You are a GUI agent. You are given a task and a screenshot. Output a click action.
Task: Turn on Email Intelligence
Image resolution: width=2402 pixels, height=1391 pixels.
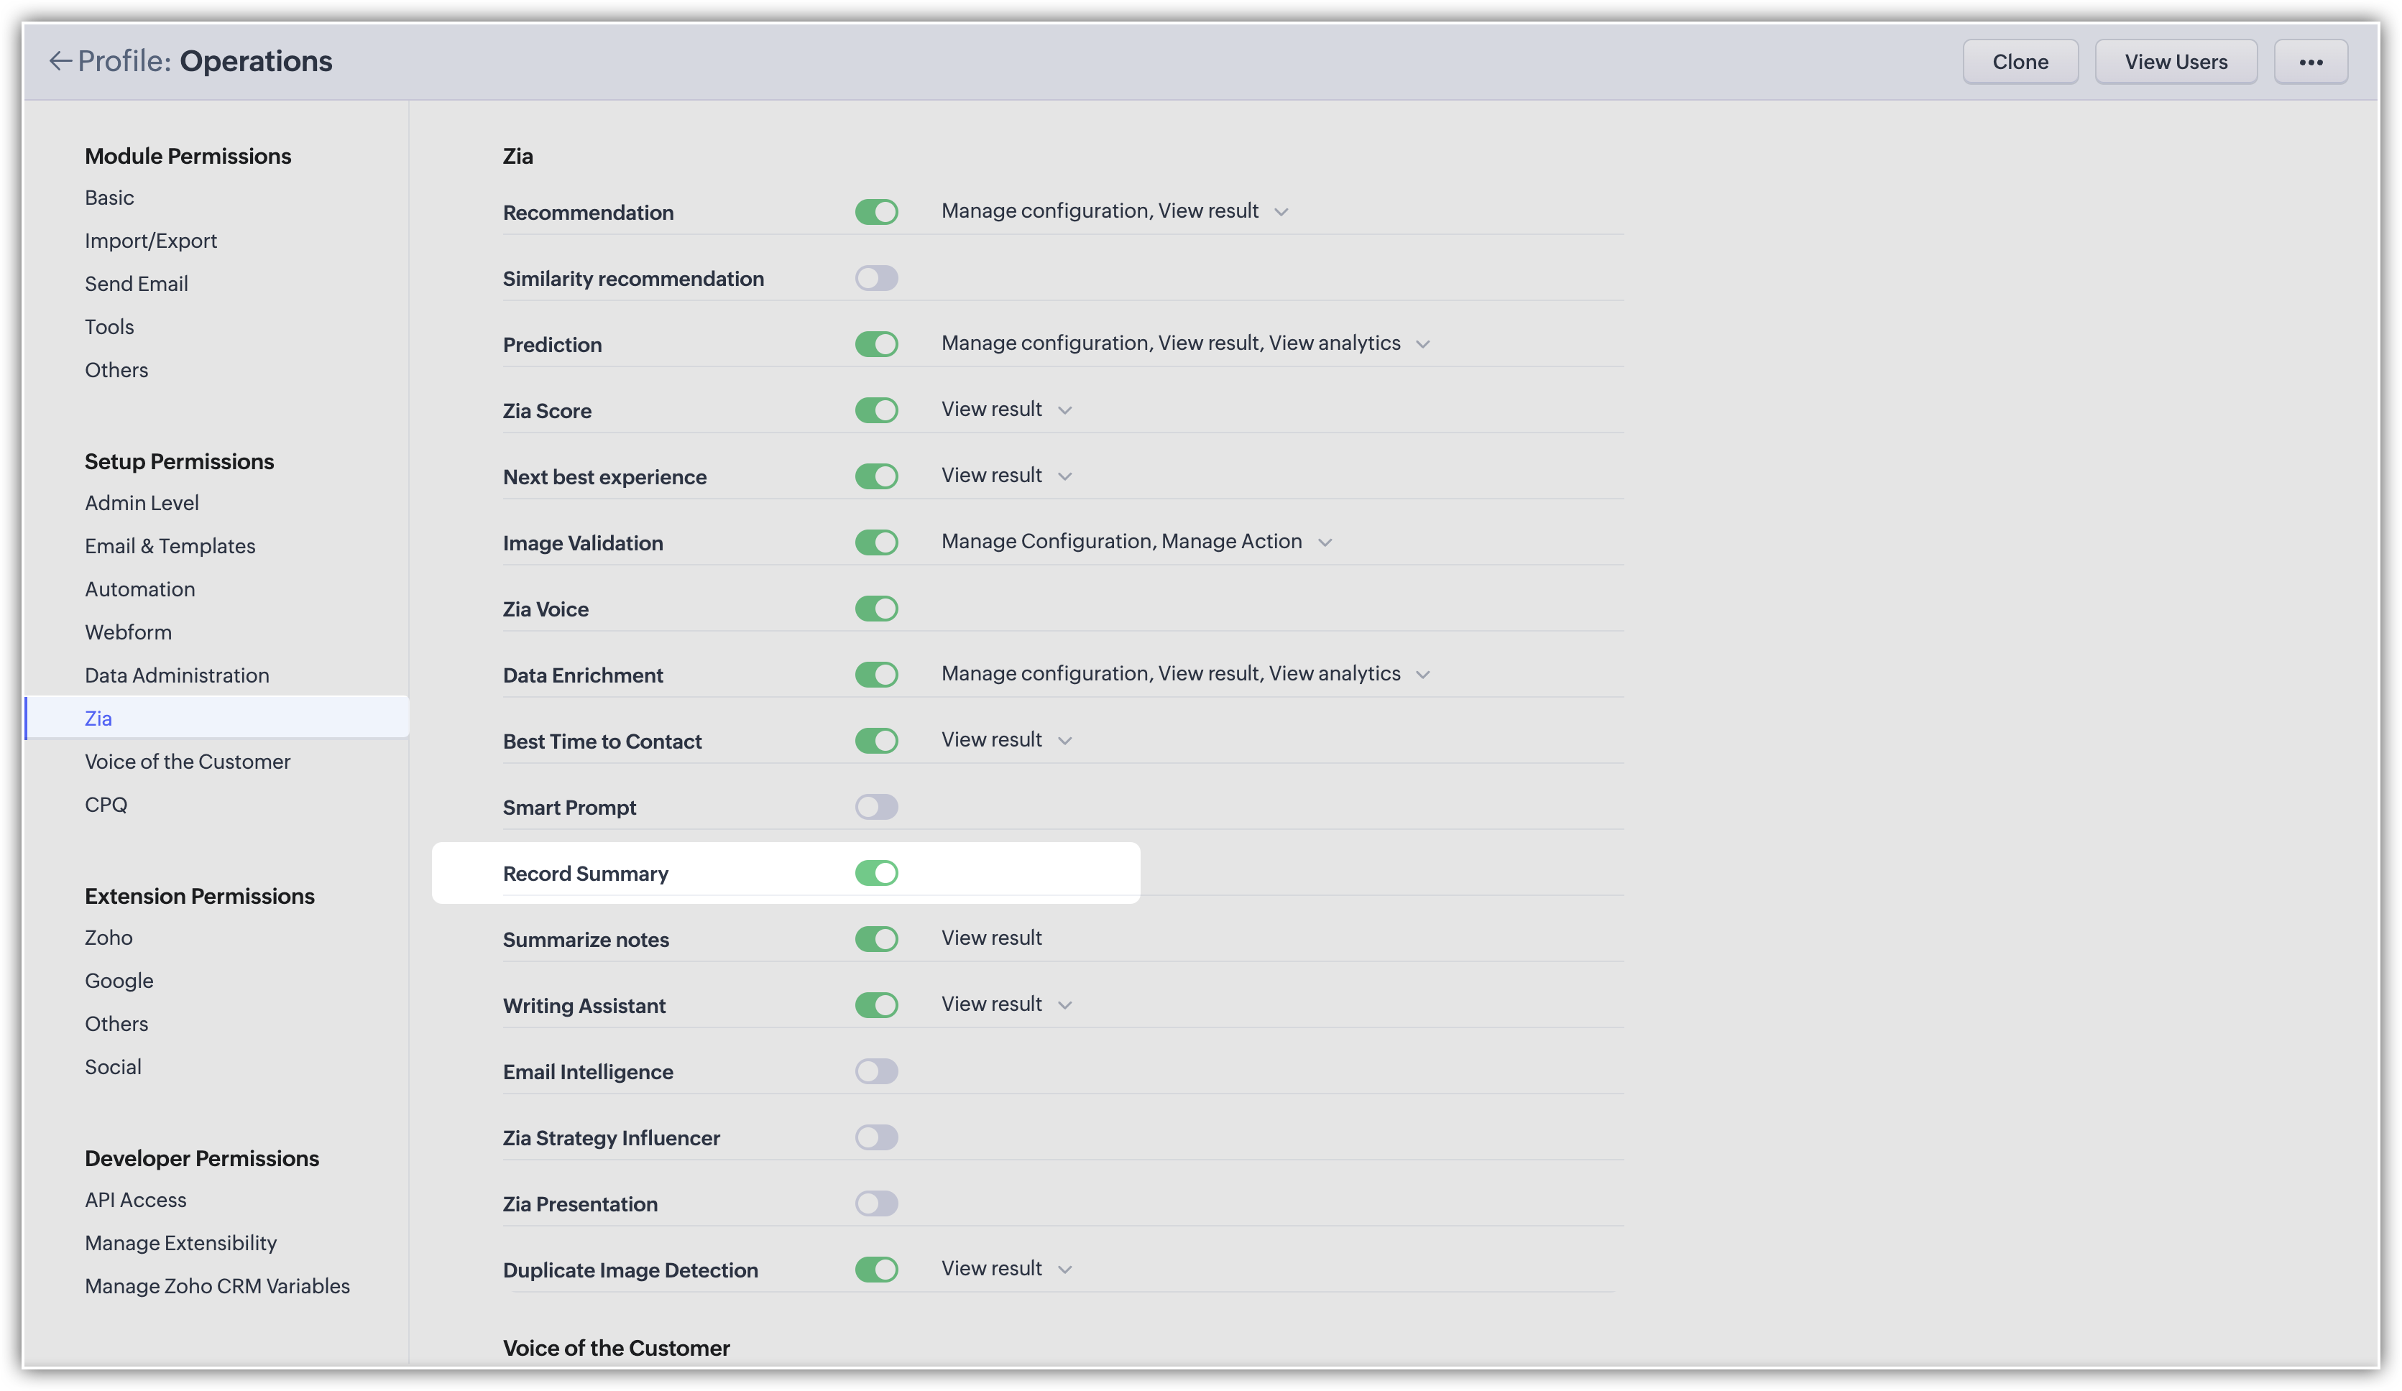[x=876, y=1071]
